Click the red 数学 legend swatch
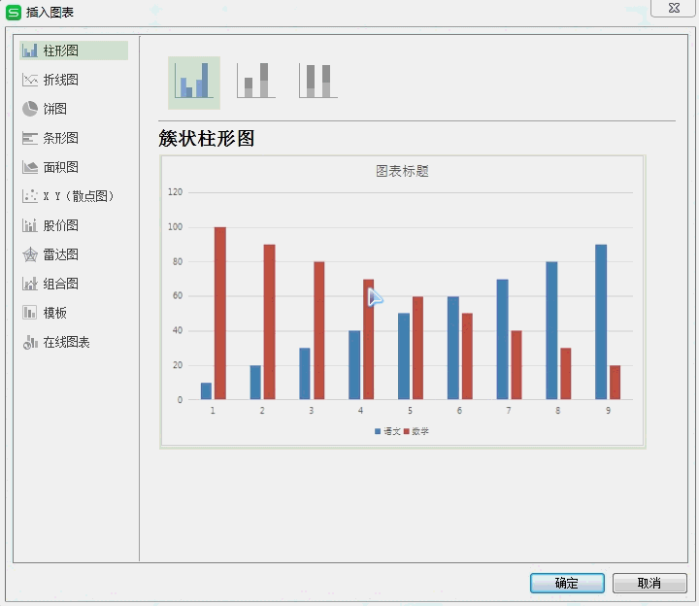 (407, 431)
